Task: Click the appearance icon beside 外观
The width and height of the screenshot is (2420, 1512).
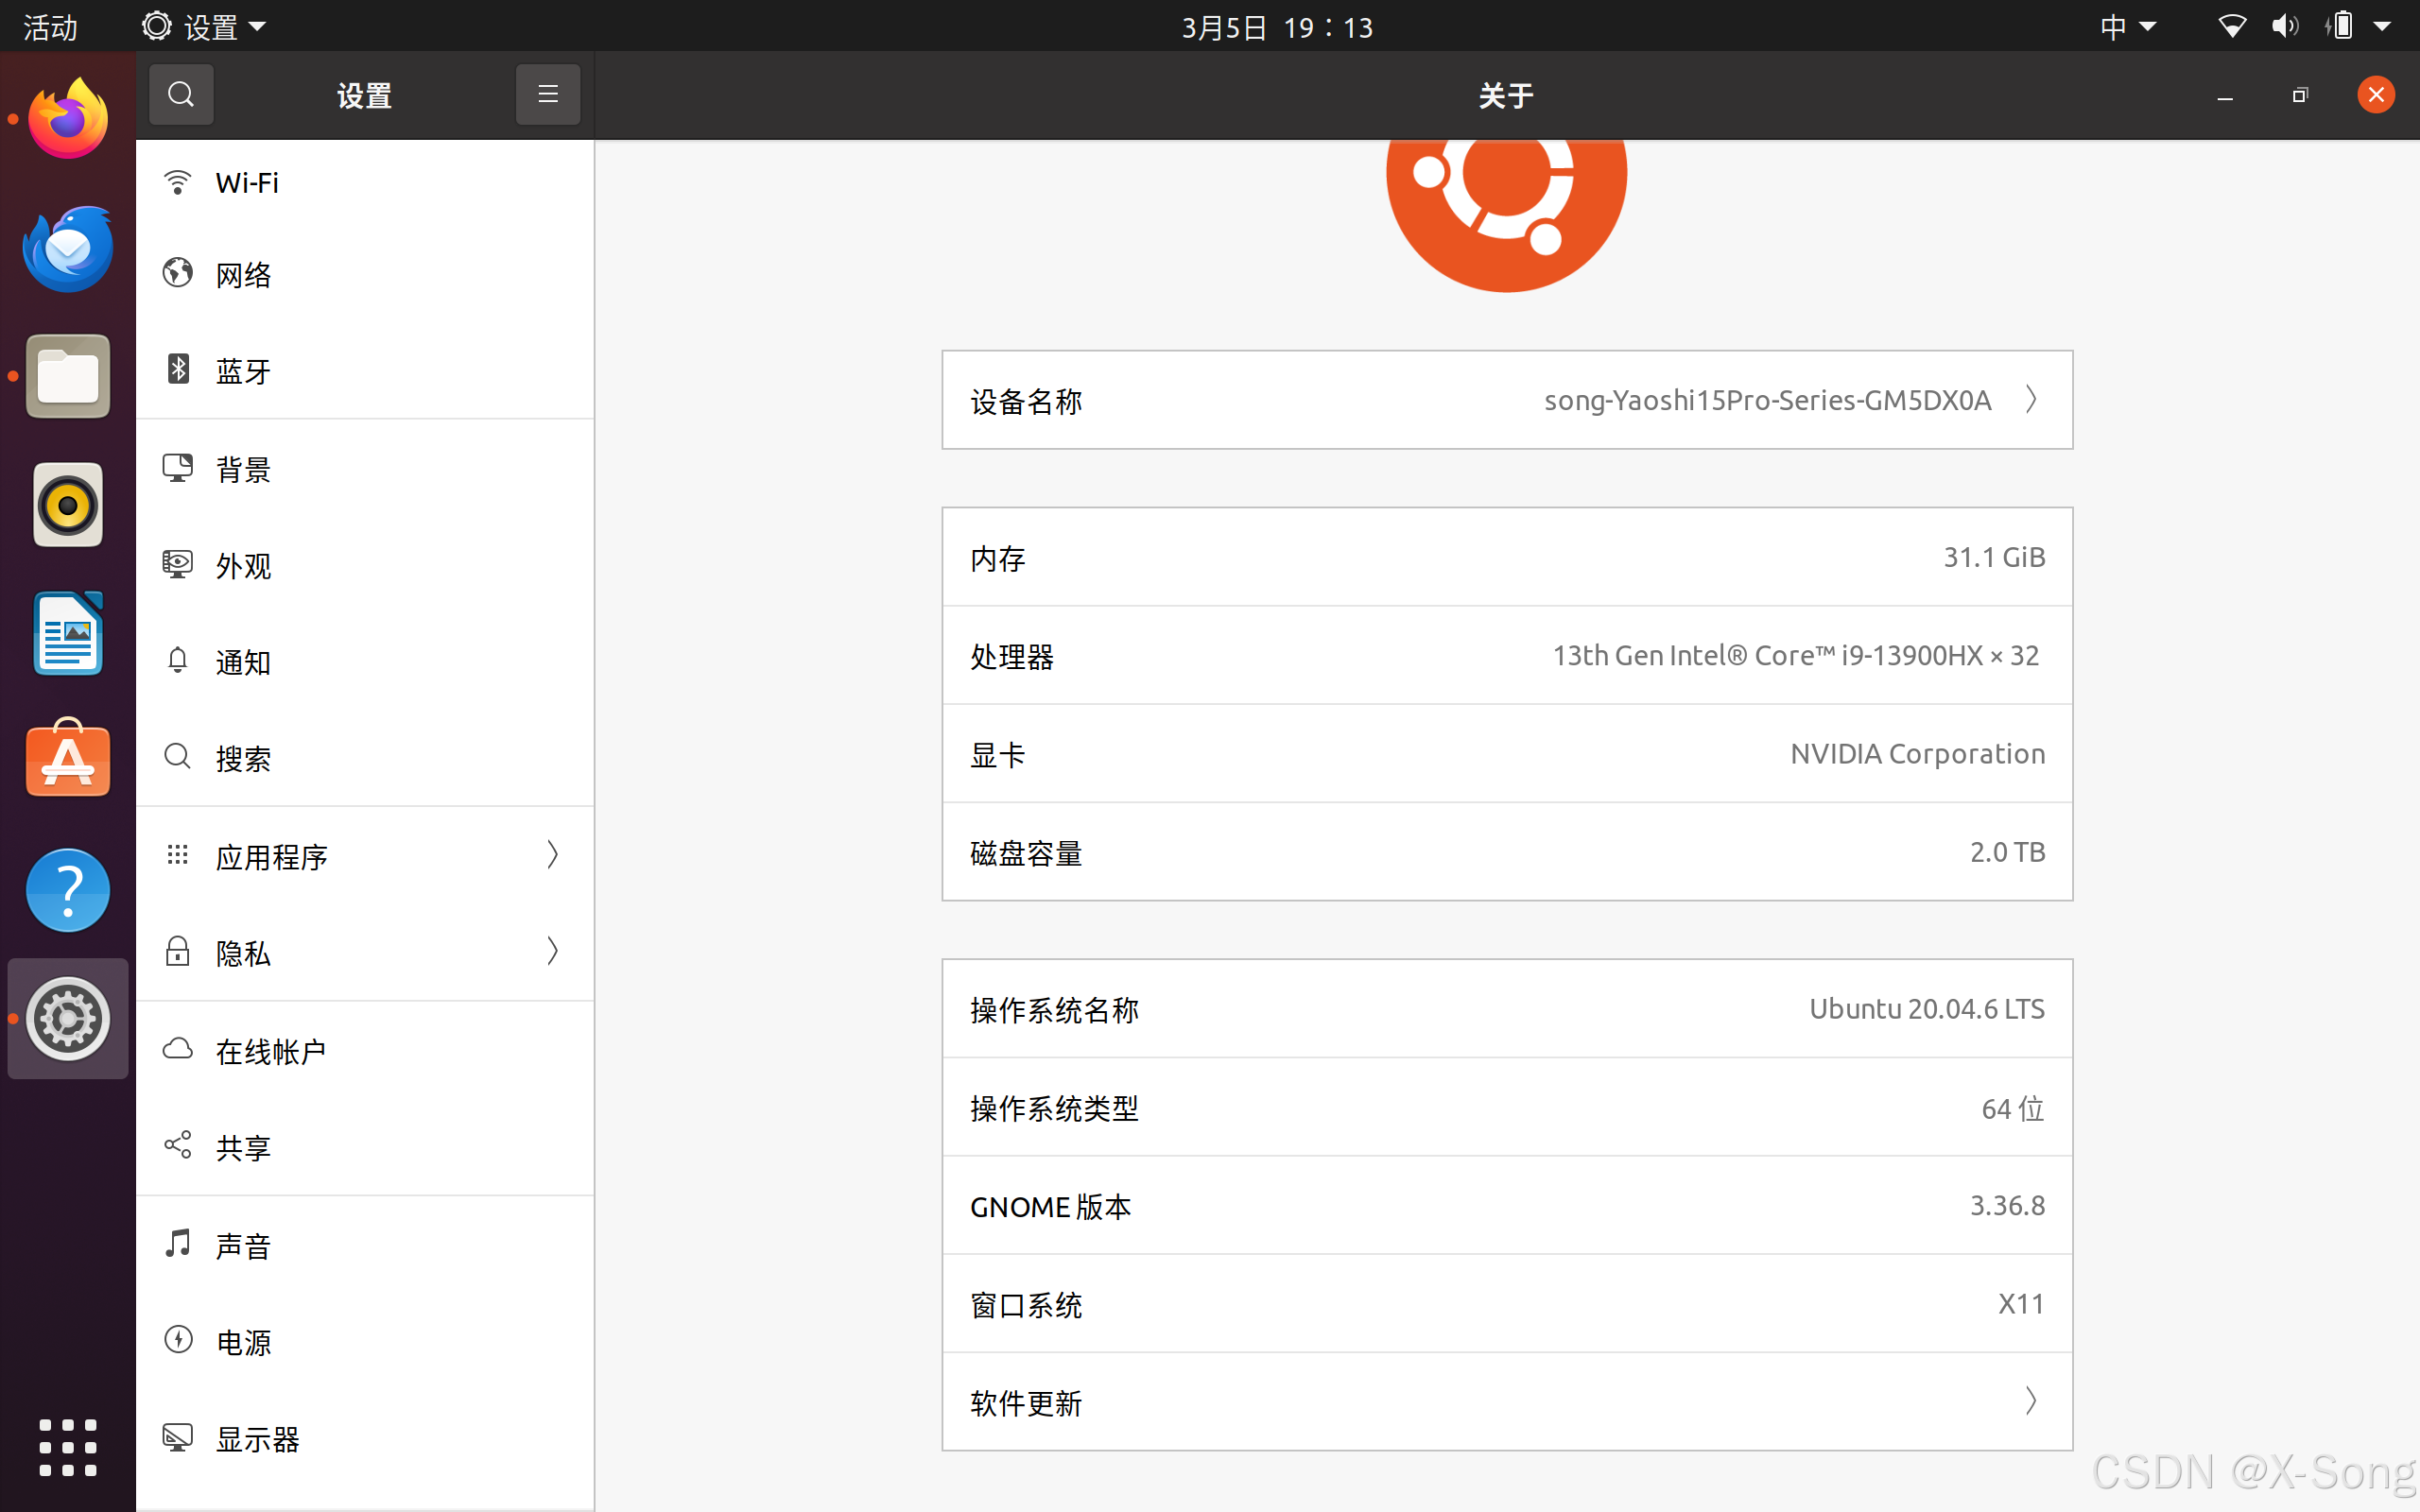Action: pyautogui.click(x=178, y=564)
